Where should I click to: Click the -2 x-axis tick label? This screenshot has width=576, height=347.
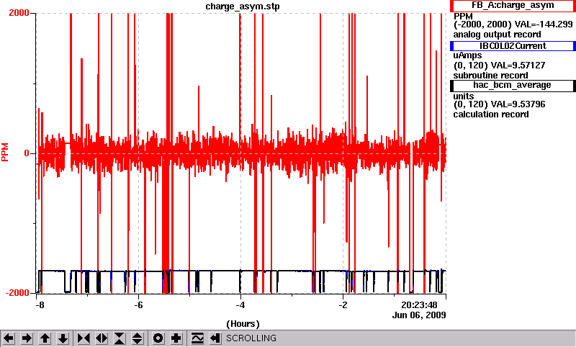(343, 305)
